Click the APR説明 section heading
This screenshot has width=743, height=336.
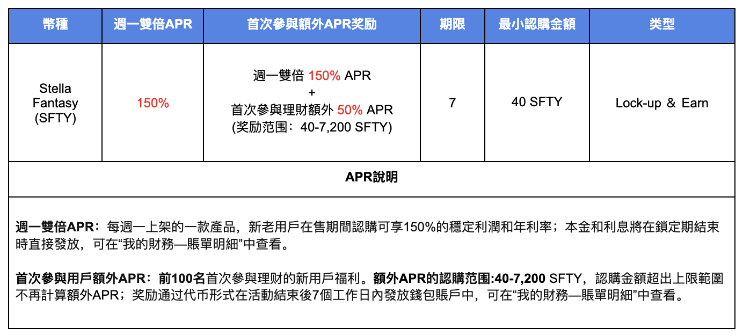click(371, 177)
